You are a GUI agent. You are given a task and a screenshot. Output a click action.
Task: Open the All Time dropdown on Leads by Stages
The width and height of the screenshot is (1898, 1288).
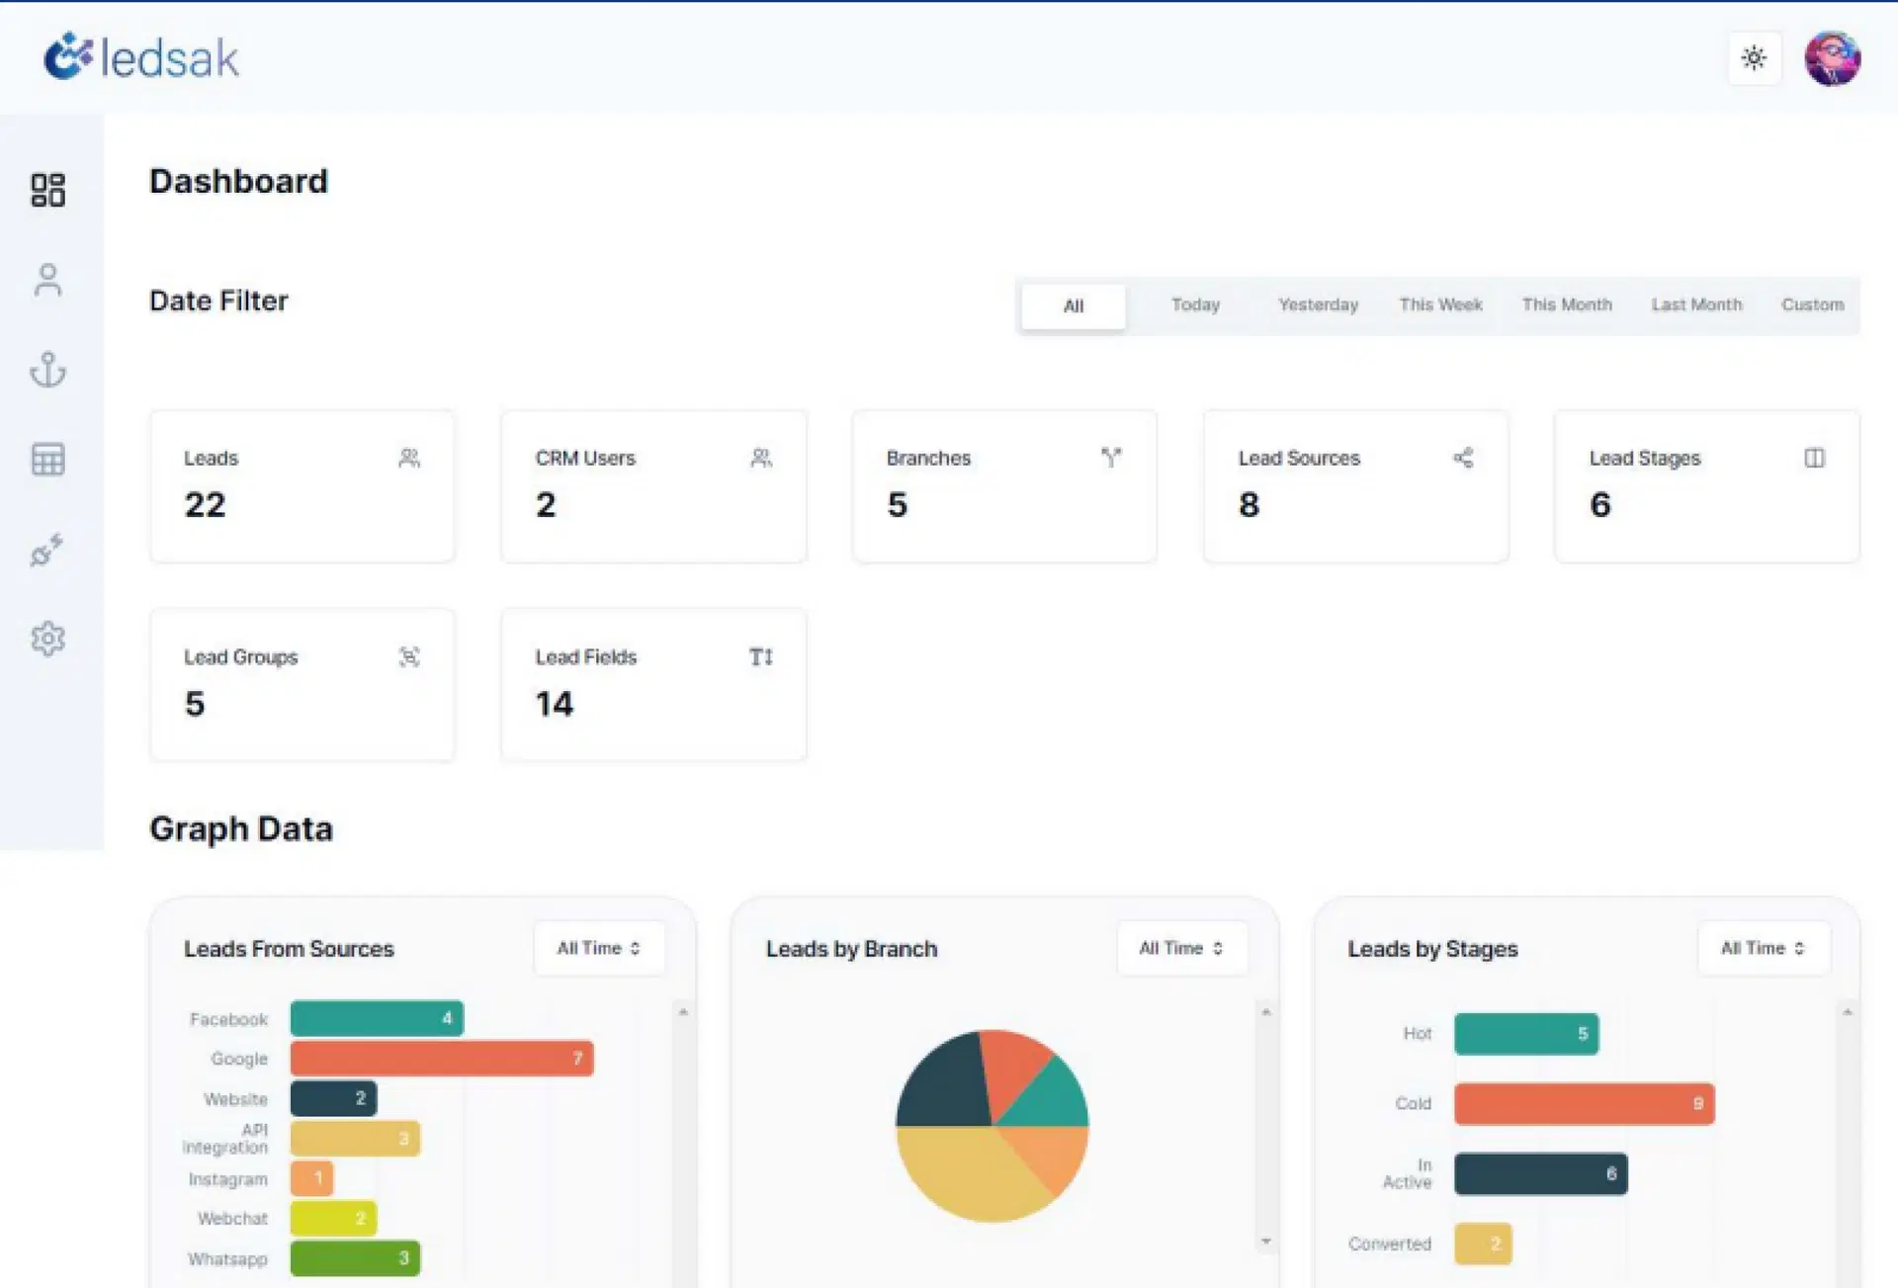1763,947
